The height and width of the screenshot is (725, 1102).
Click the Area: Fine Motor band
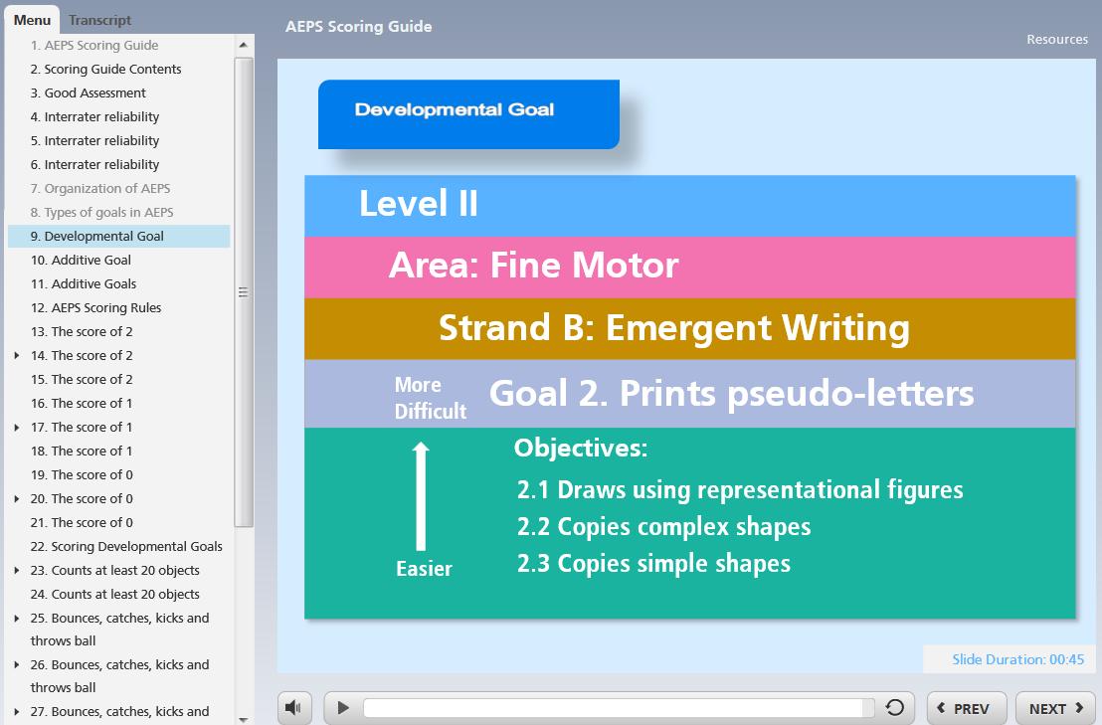689,267
